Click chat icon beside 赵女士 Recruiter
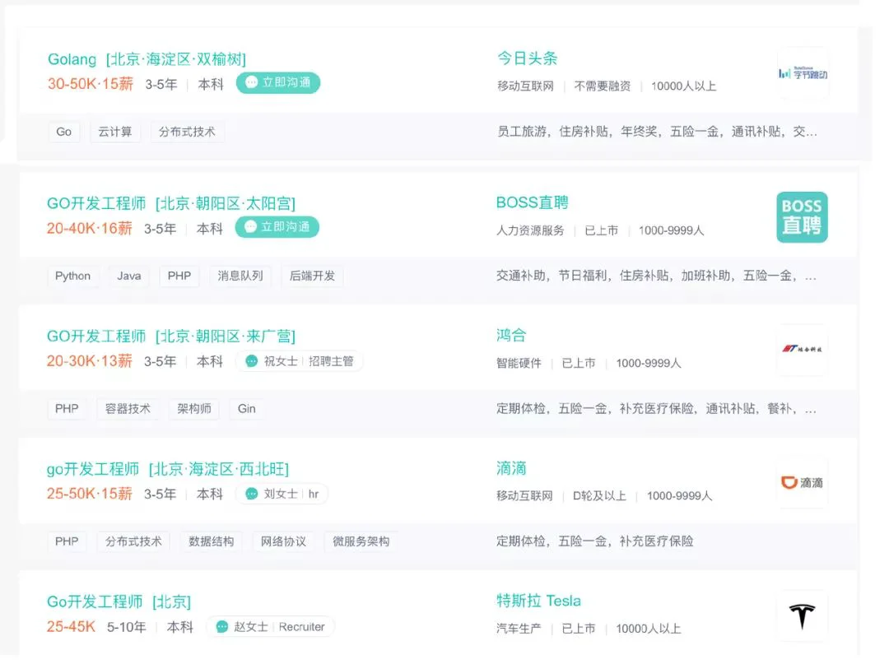Screen dimensions: 889x664 coord(222,627)
